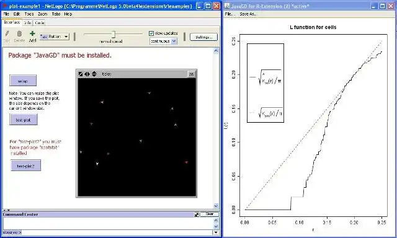Open the Settings... button
Screen dimensions: 397x238
pyautogui.click(x=204, y=37)
